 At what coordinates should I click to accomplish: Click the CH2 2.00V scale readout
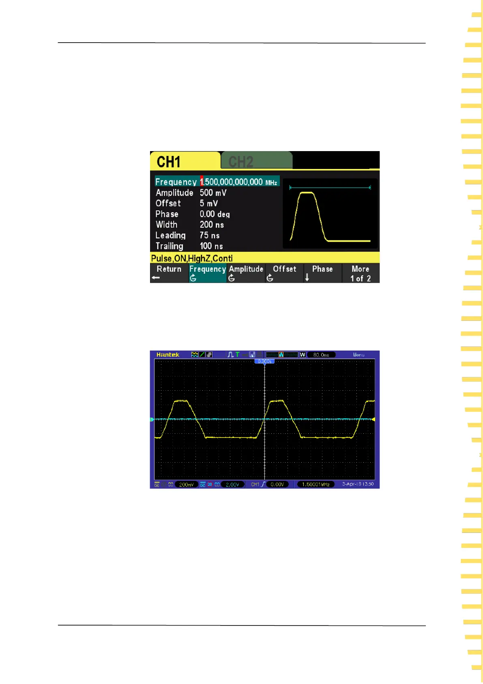(x=233, y=484)
